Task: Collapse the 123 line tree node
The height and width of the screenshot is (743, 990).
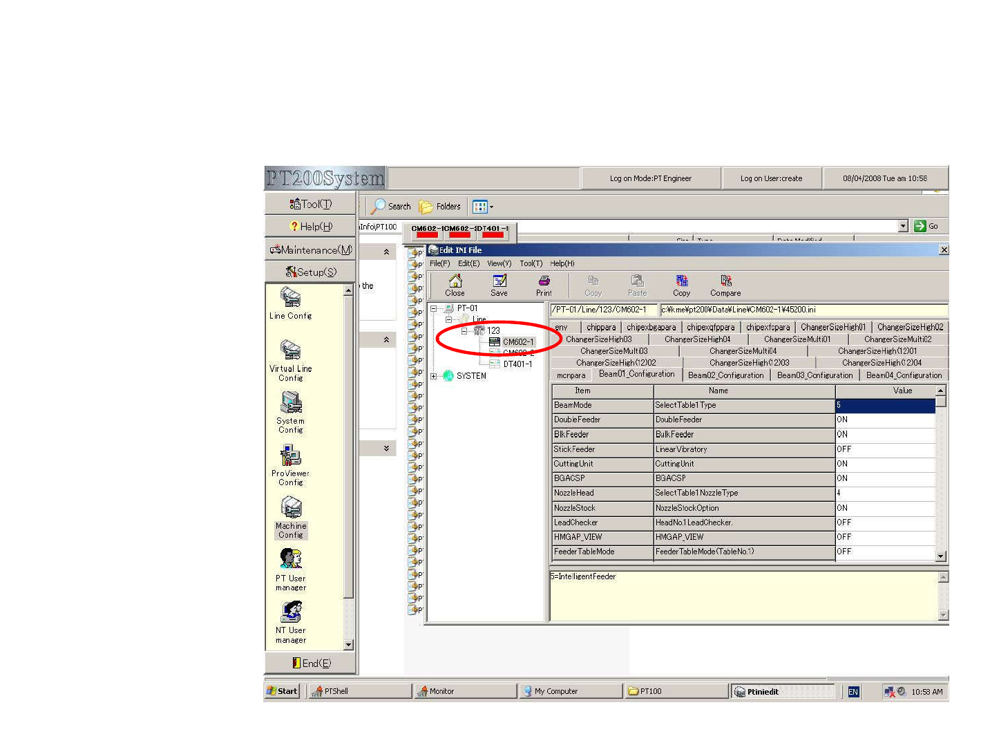Action: [x=464, y=331]
